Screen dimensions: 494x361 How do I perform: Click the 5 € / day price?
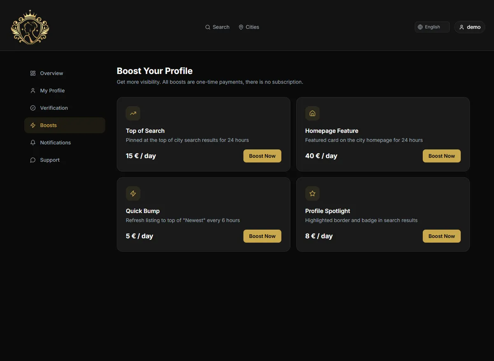140,236
